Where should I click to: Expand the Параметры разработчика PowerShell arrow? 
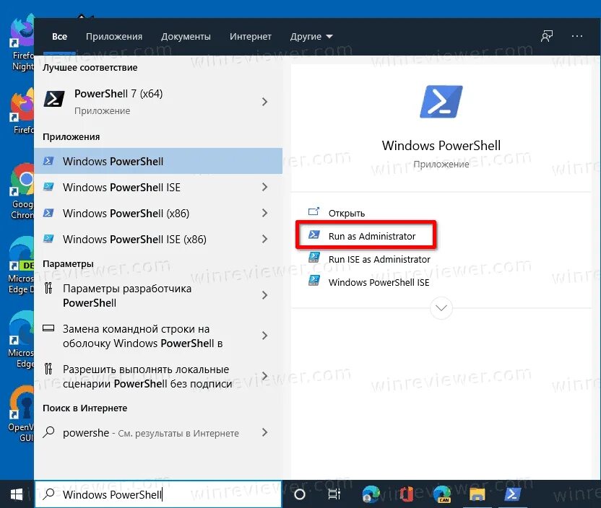point(264,296)
